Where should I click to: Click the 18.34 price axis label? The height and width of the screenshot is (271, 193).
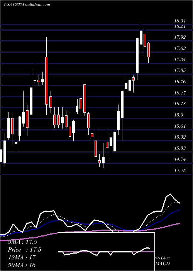[180, 21]
